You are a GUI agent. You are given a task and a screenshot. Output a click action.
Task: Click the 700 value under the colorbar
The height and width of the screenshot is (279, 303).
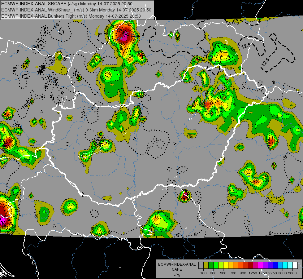(233, 273)
